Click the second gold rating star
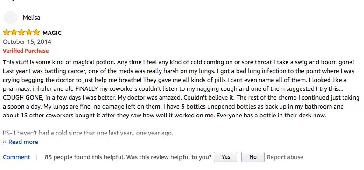This screenshot has height=170, width=364. (14, 33)
